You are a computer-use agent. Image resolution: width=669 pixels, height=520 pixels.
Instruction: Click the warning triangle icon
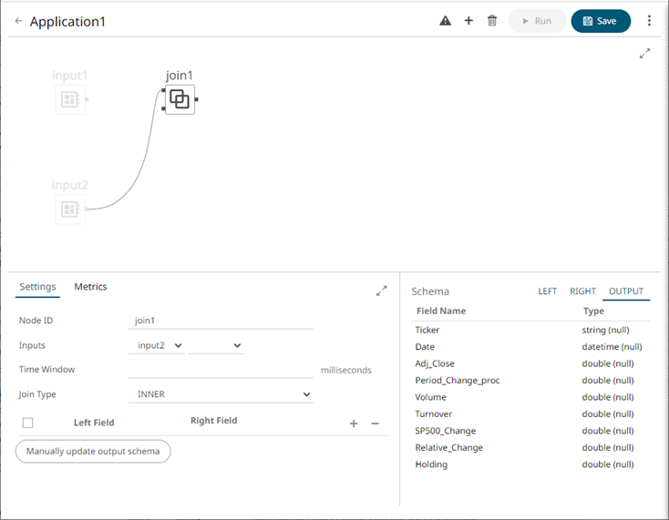(x=445, y=21)
